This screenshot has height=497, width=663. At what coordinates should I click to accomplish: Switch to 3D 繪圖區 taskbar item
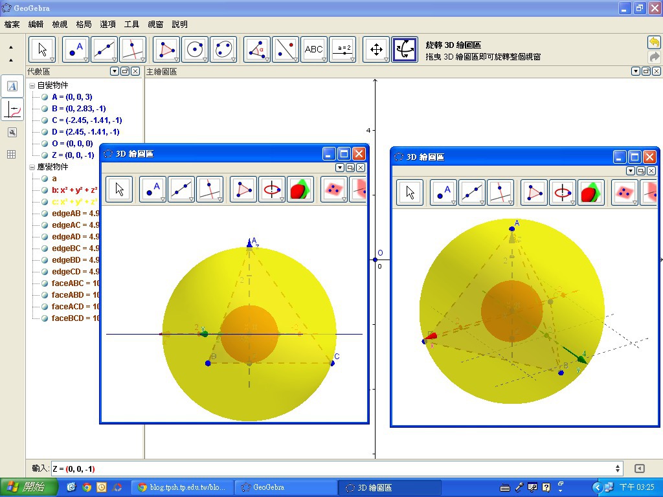click(389, 487)
